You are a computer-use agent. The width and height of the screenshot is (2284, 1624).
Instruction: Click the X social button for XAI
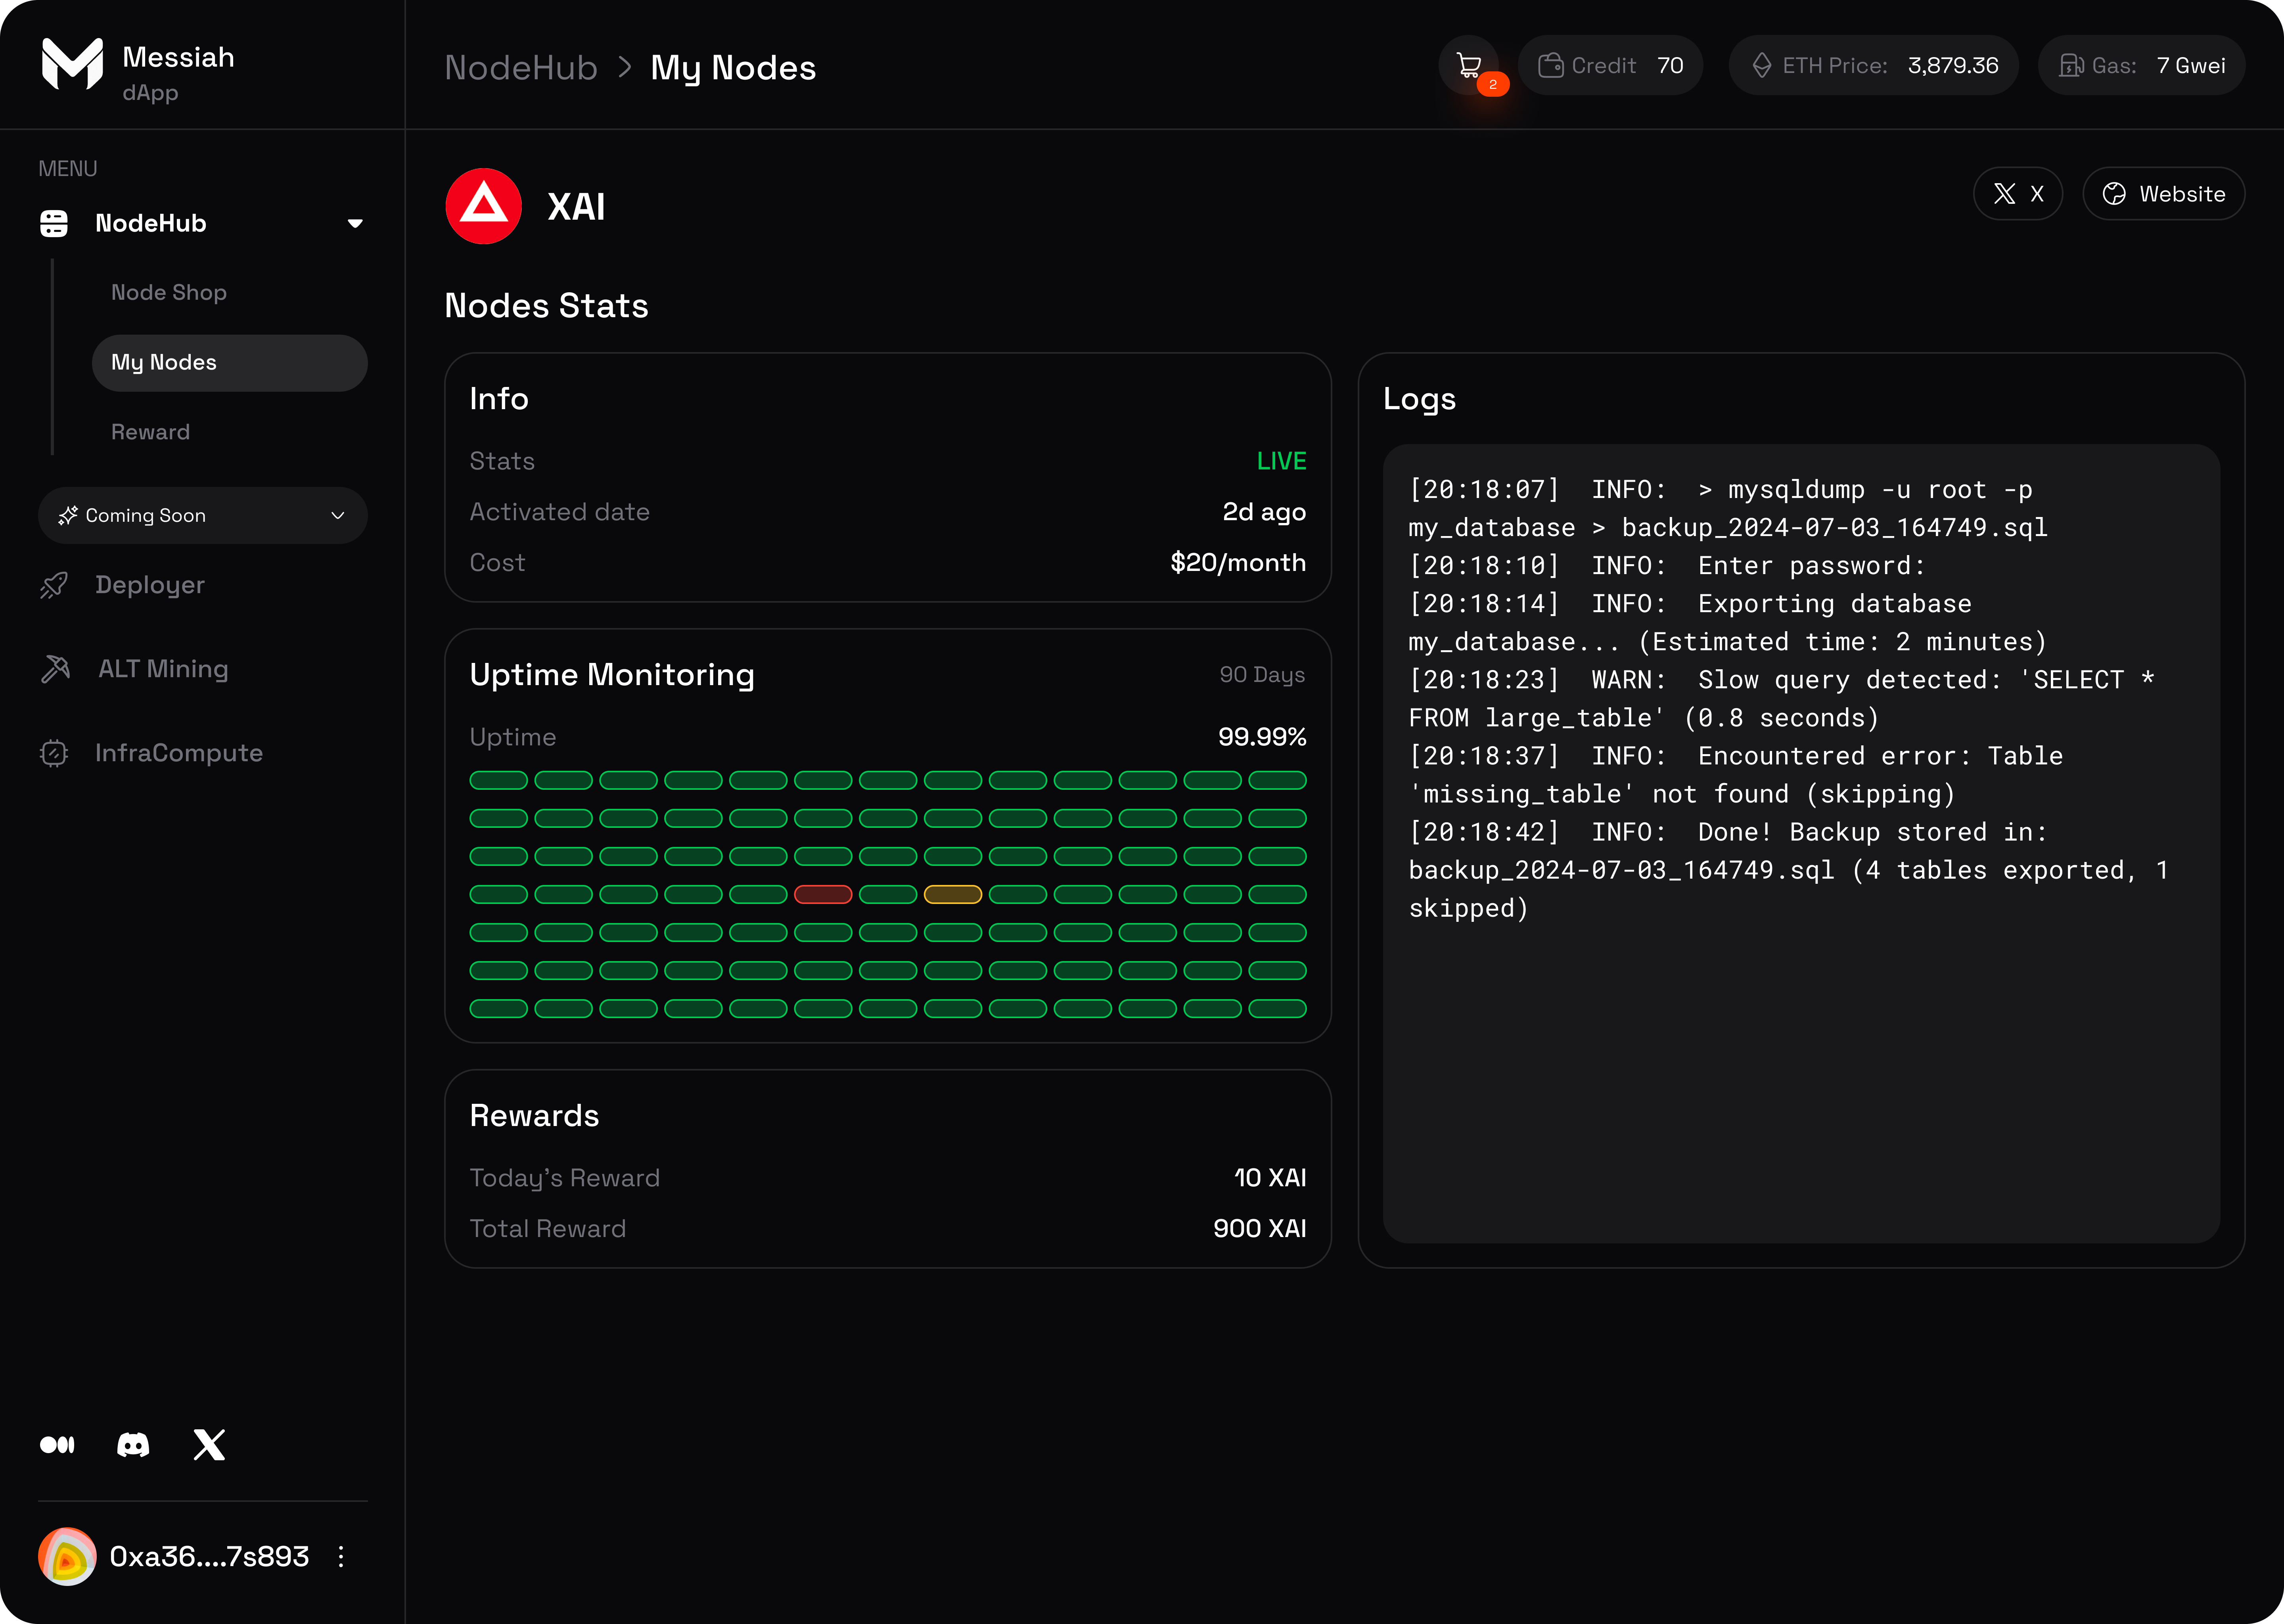coord(2017,194)
